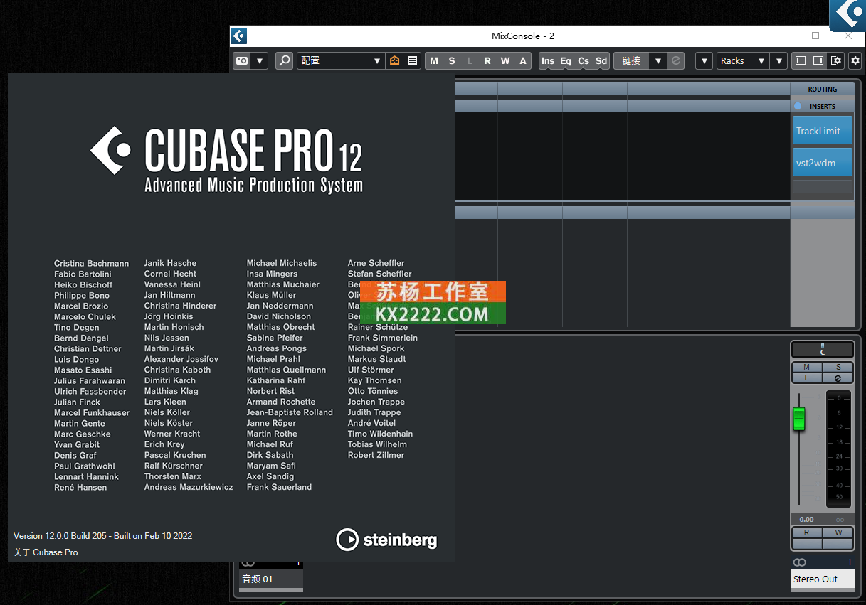Viewport: 866px width, 605px height.
Task: Click the Sd bypass button
Action: point(601,61)
